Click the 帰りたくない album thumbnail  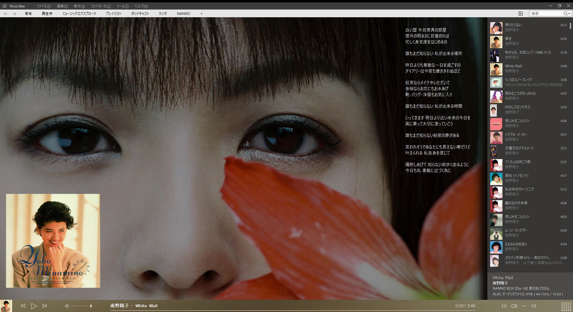(x=496, y=28)
